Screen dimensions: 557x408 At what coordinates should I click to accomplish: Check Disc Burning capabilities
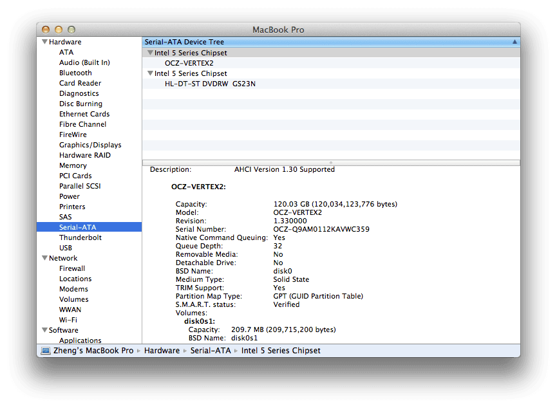(80, 104)
